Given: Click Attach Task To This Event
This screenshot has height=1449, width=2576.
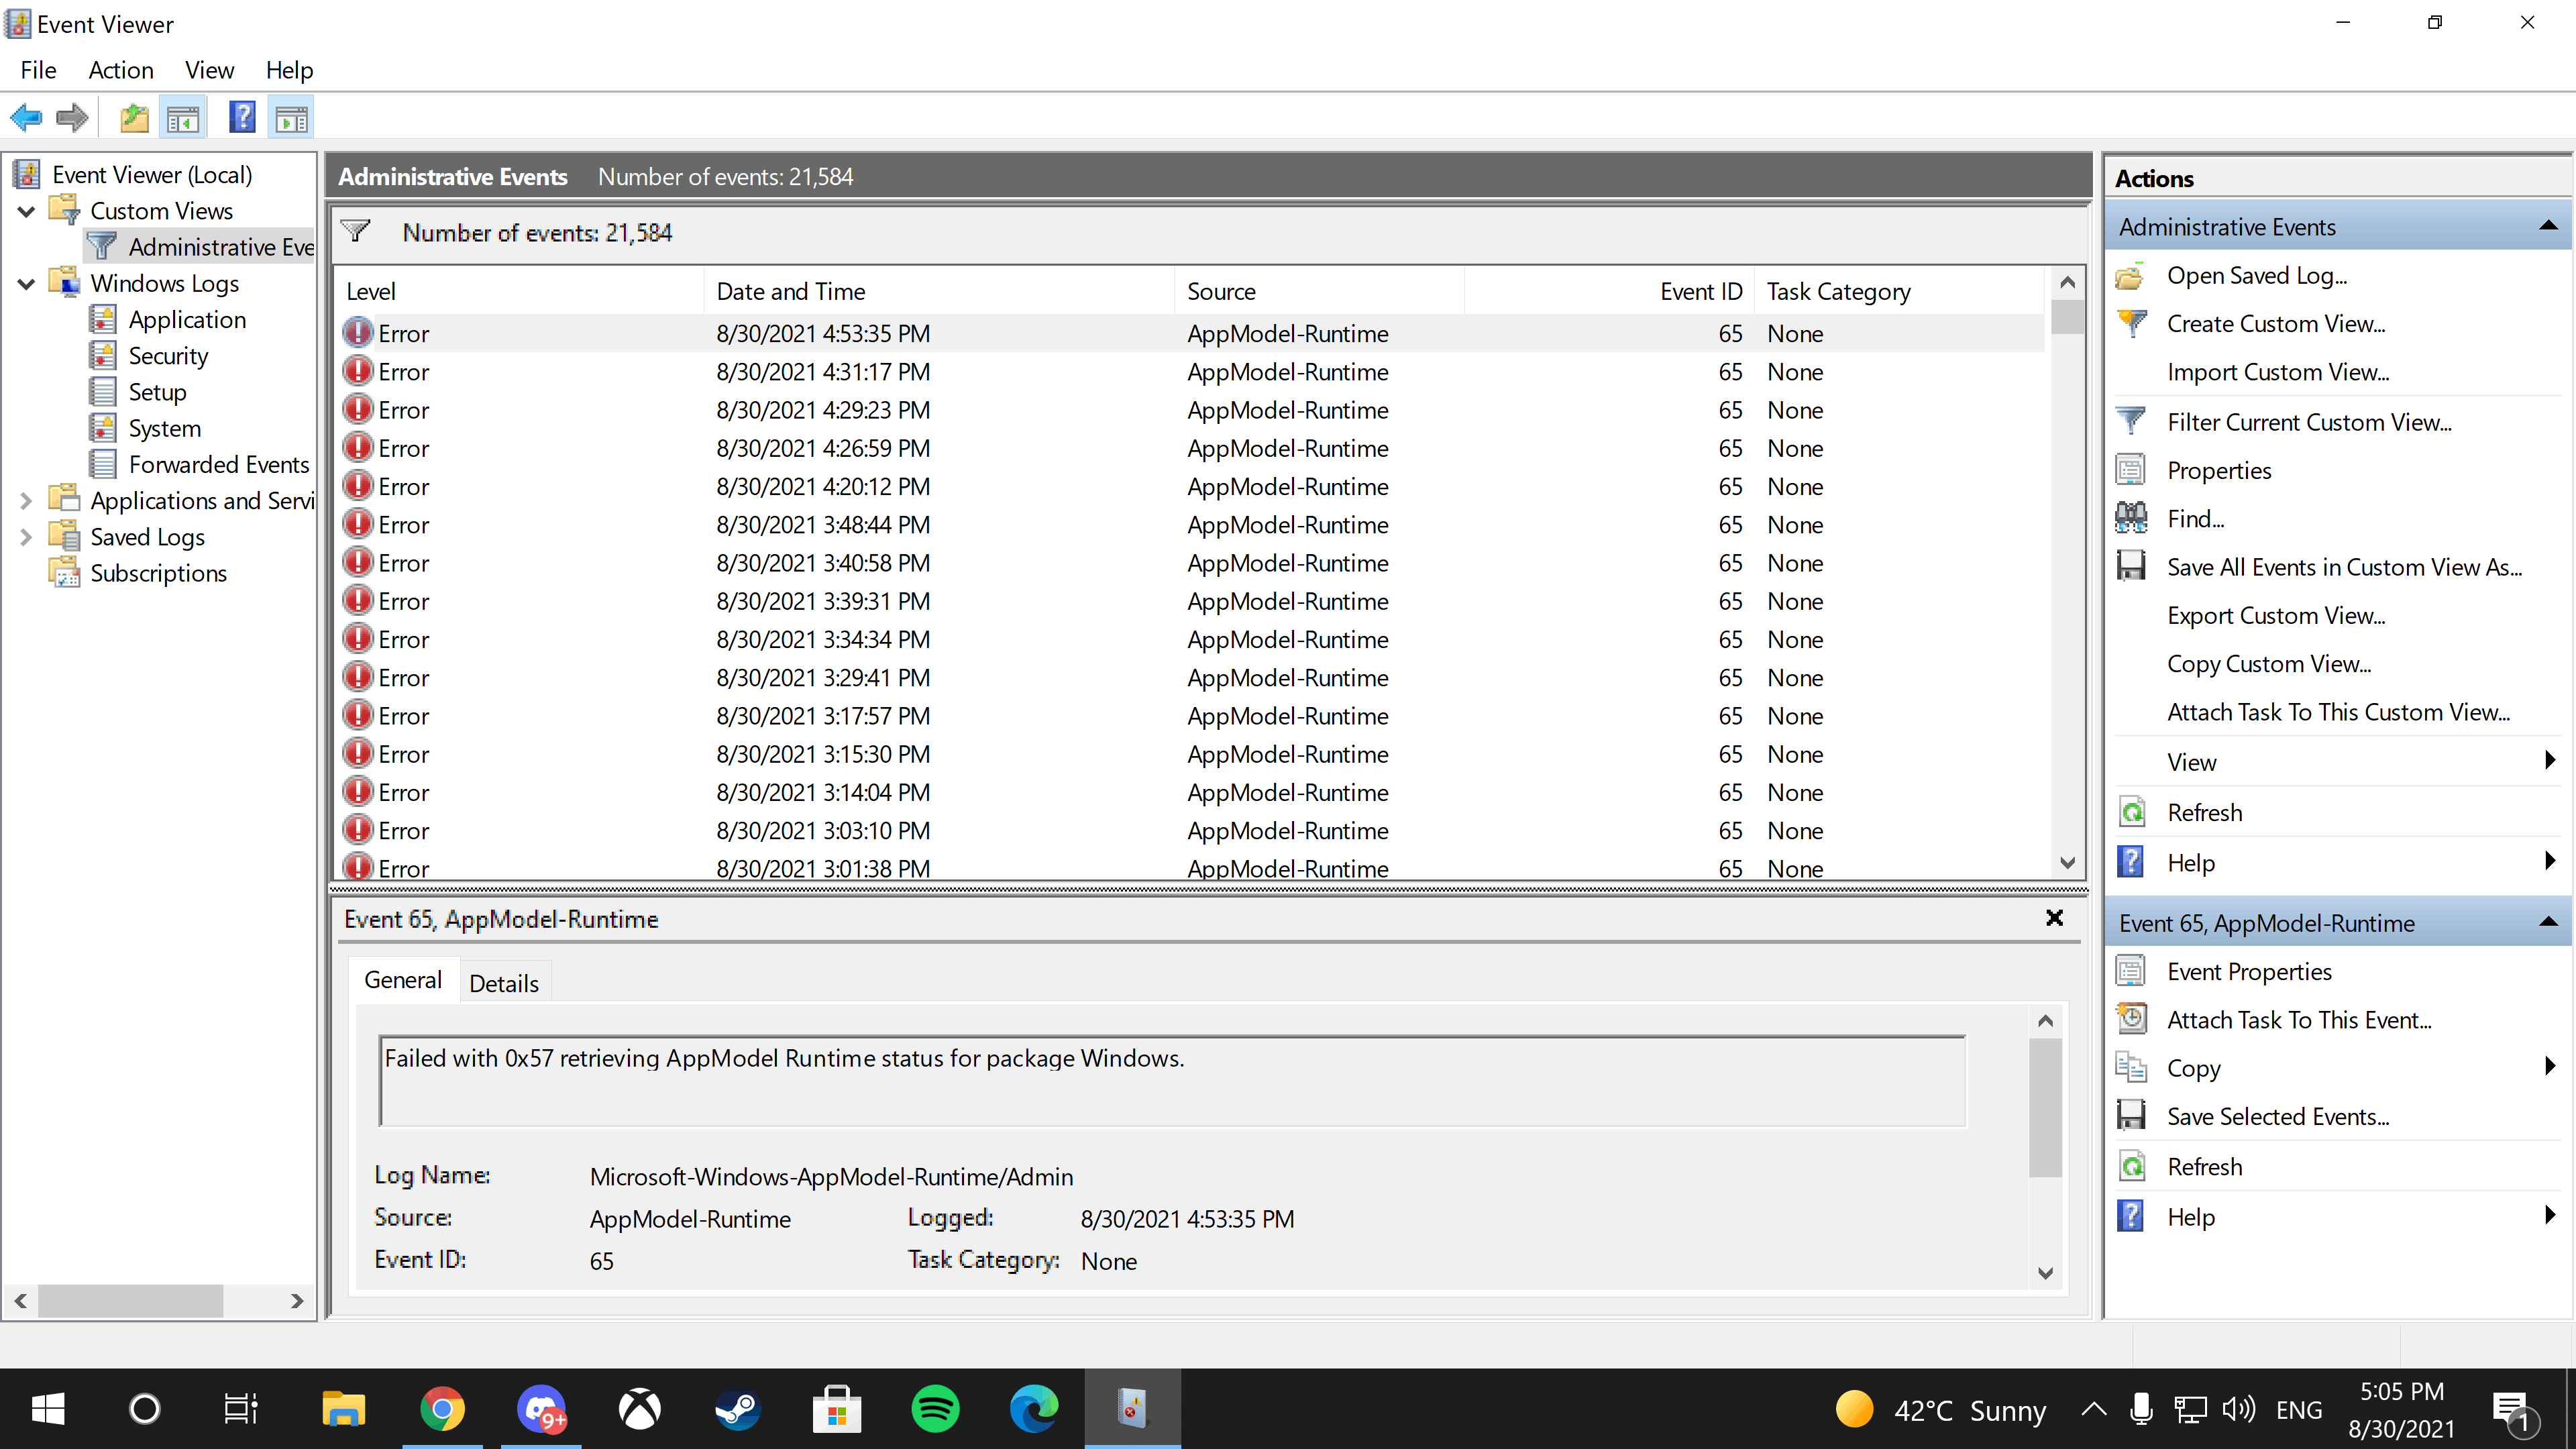Looking at the screenshot, I should (2298, 1020).
